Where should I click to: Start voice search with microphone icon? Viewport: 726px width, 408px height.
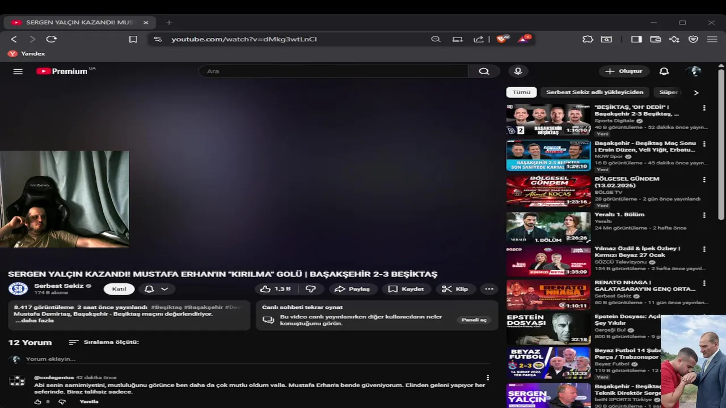click(x=518, y=71)
